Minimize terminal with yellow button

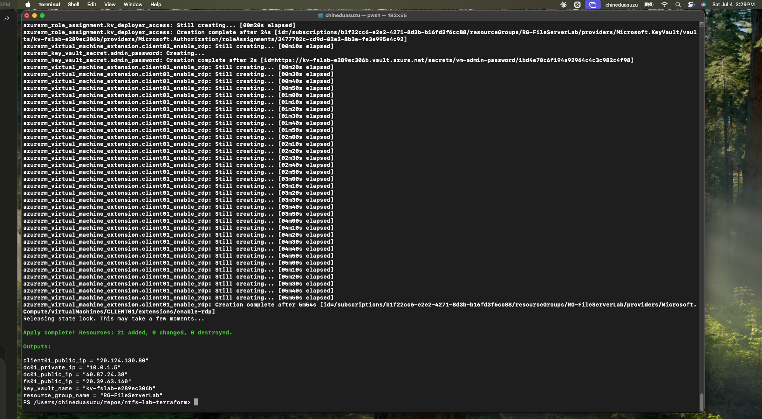(x=35, y=16)
